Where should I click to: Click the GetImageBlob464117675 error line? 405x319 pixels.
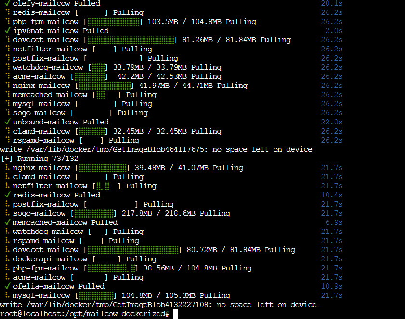point(156,149)
